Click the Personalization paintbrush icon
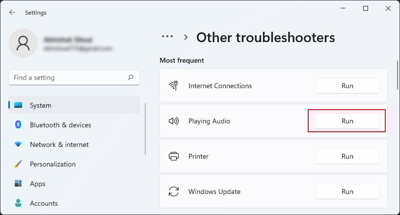The image size is (400, 215). (19, 164)
